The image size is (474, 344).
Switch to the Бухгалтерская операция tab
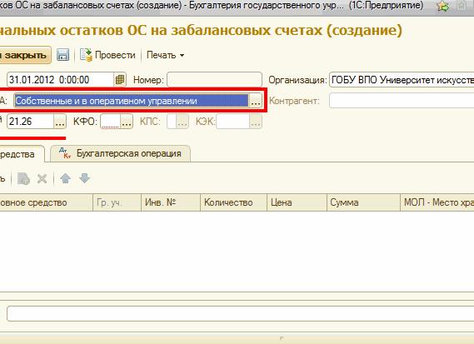pos(120,153)
